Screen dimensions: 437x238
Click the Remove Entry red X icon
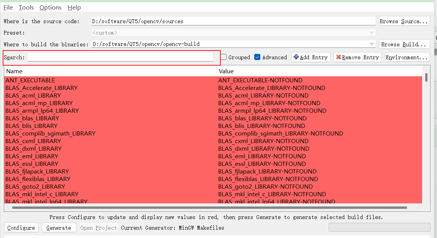(338, 57)
